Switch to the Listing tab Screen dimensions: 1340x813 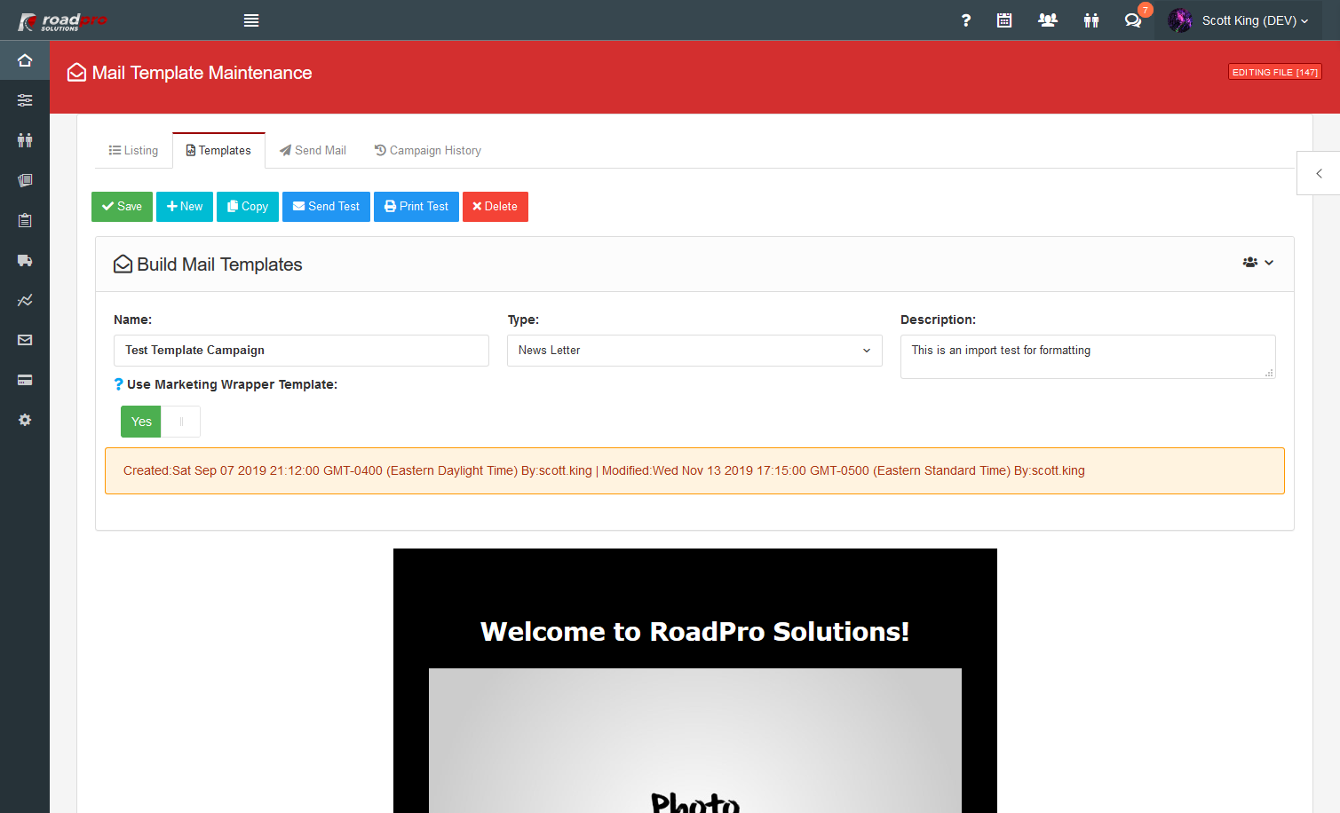(x=133, y=151)
